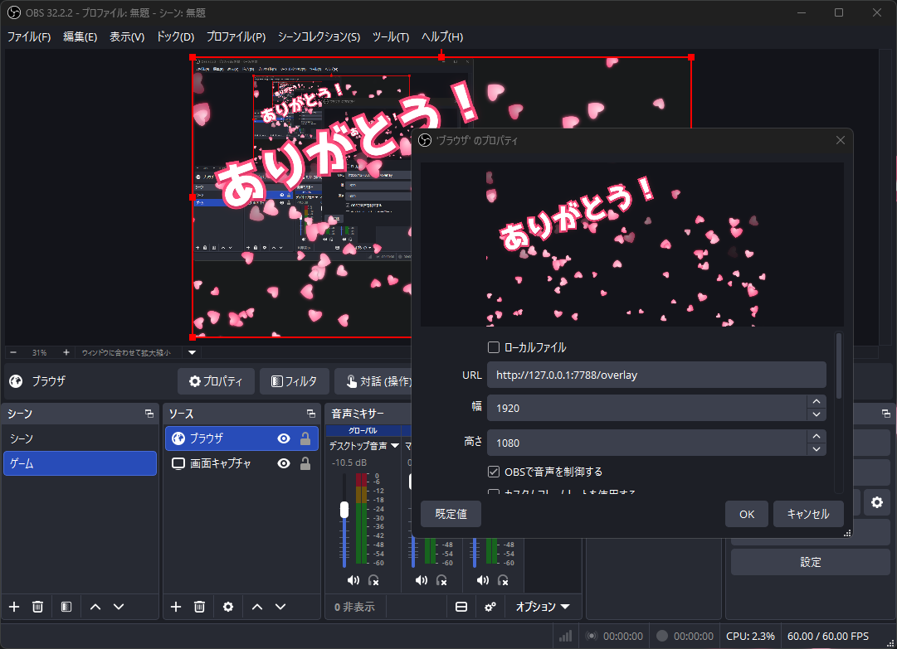Open the ファイル(F) menu
Viewport: 897px width, 649px height.
click(x=29, y=36)
